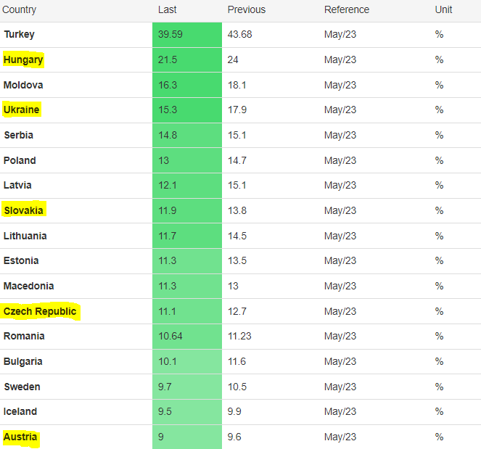Click Sweden's May/23 reference cell
The width and height of the screenshot is (481, 449).
(x=340, y=387)
